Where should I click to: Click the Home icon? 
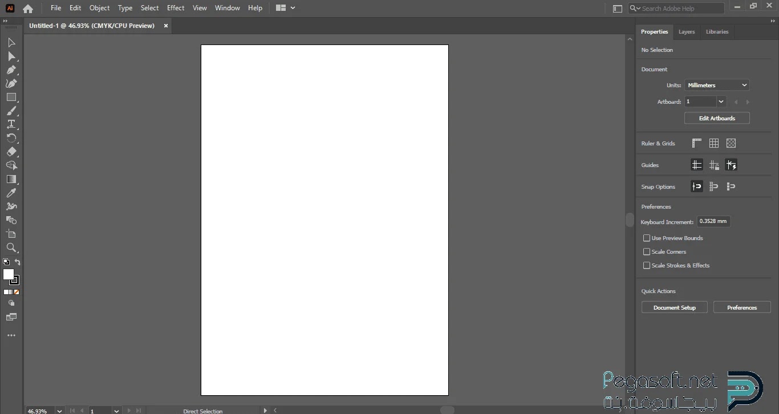(x=28, y=9)
